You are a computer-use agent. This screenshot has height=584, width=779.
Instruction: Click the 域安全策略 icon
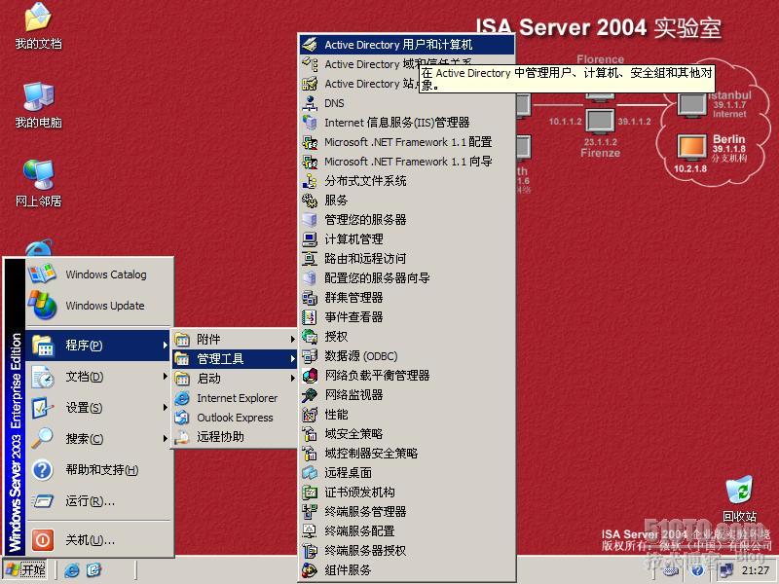tap(310, 434)
